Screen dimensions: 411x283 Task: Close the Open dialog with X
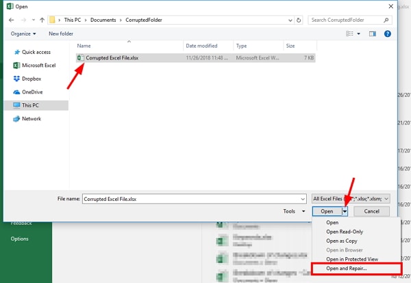coord(391,6)
